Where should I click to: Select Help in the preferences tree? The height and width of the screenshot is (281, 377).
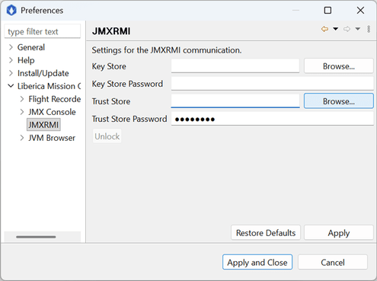pos(26,60)
